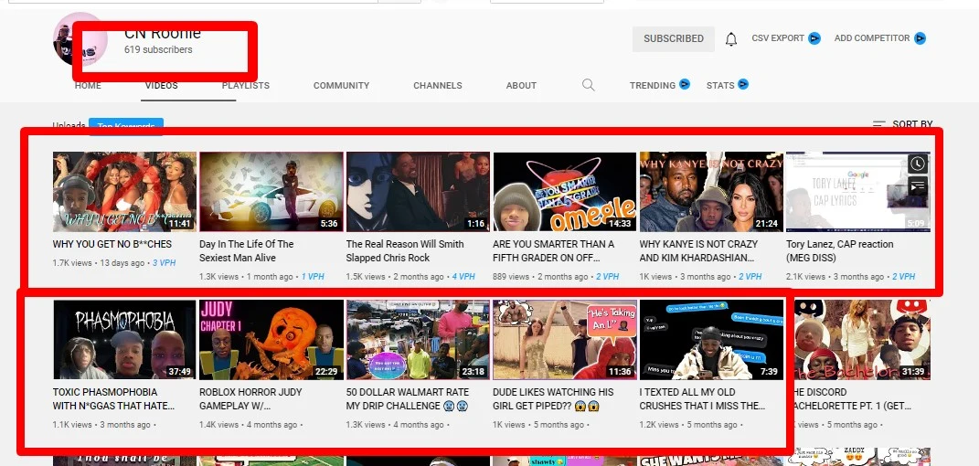
Task: Click the CSV Export icon
Action: point(814,38)
